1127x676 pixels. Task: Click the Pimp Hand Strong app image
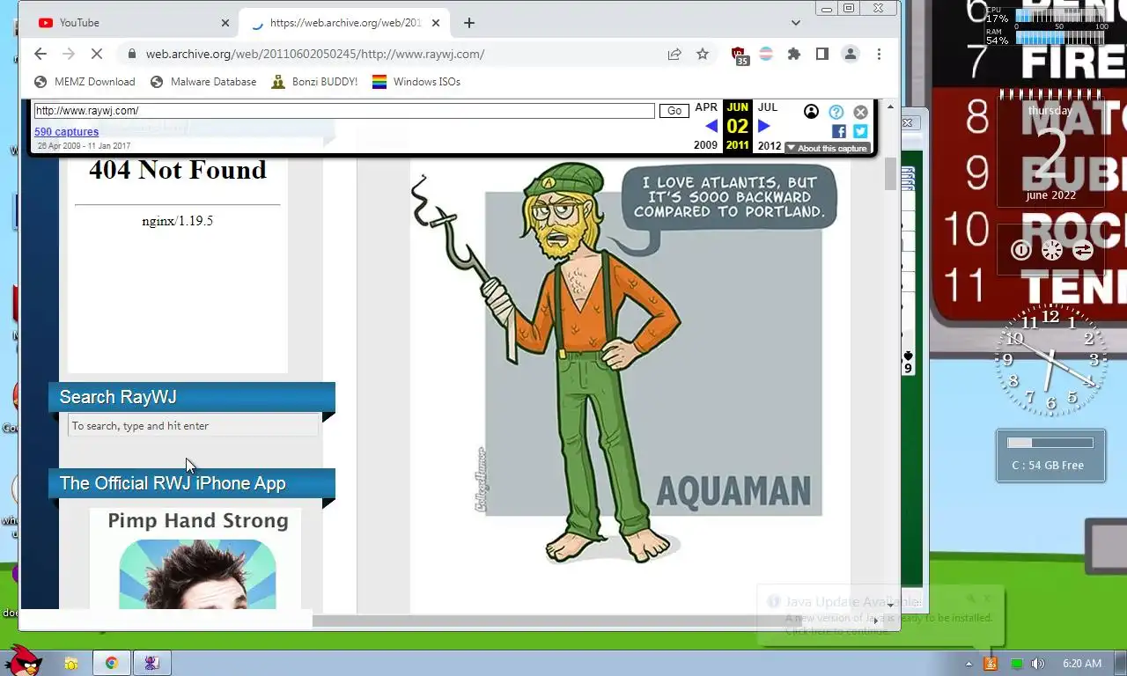coord(195,558)
